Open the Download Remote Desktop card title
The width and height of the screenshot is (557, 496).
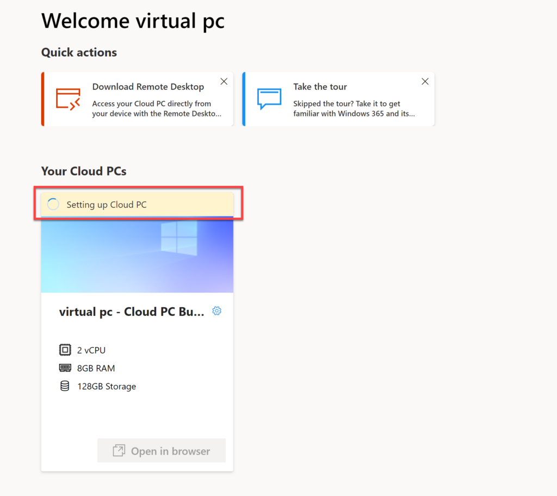click(x=148, y=86)
